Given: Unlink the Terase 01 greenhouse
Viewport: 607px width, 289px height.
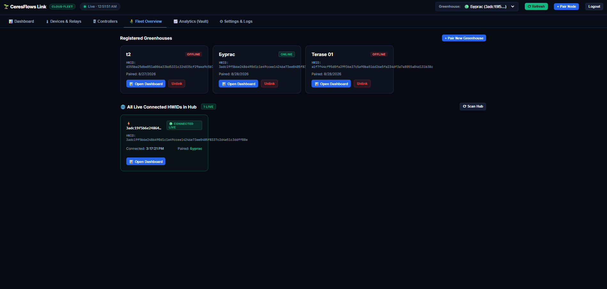Looking at the screenshot, I should coord(362,84).
